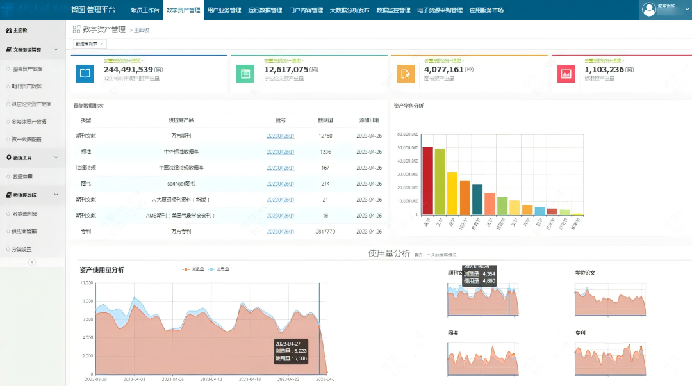
Task: Click the 主面板 breadcrumb link
Action: (x=141, y=30)
